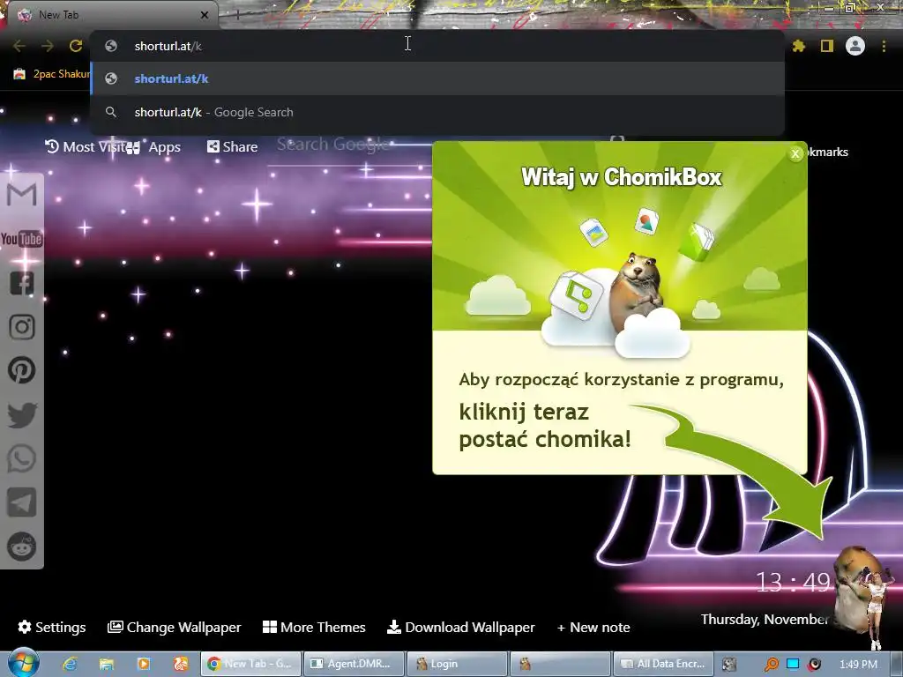Click the hamster mascot in ChomikBox popup
Image resolution: width=903 pixels, height=677 pixels.
pos(637,291)
